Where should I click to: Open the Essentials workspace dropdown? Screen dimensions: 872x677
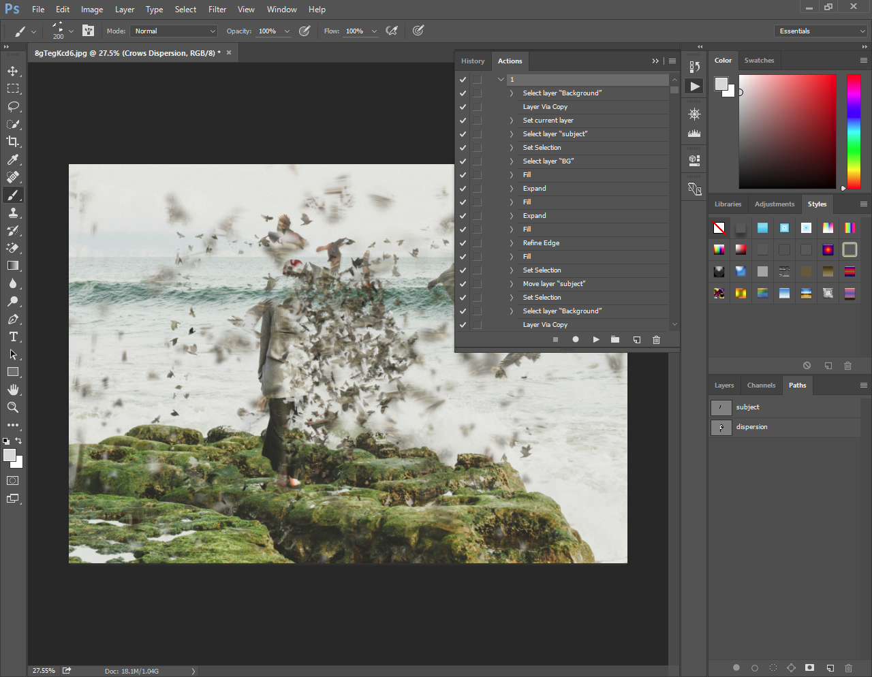822,31
